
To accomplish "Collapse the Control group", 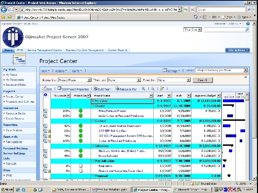I will [x=93, y=121].
